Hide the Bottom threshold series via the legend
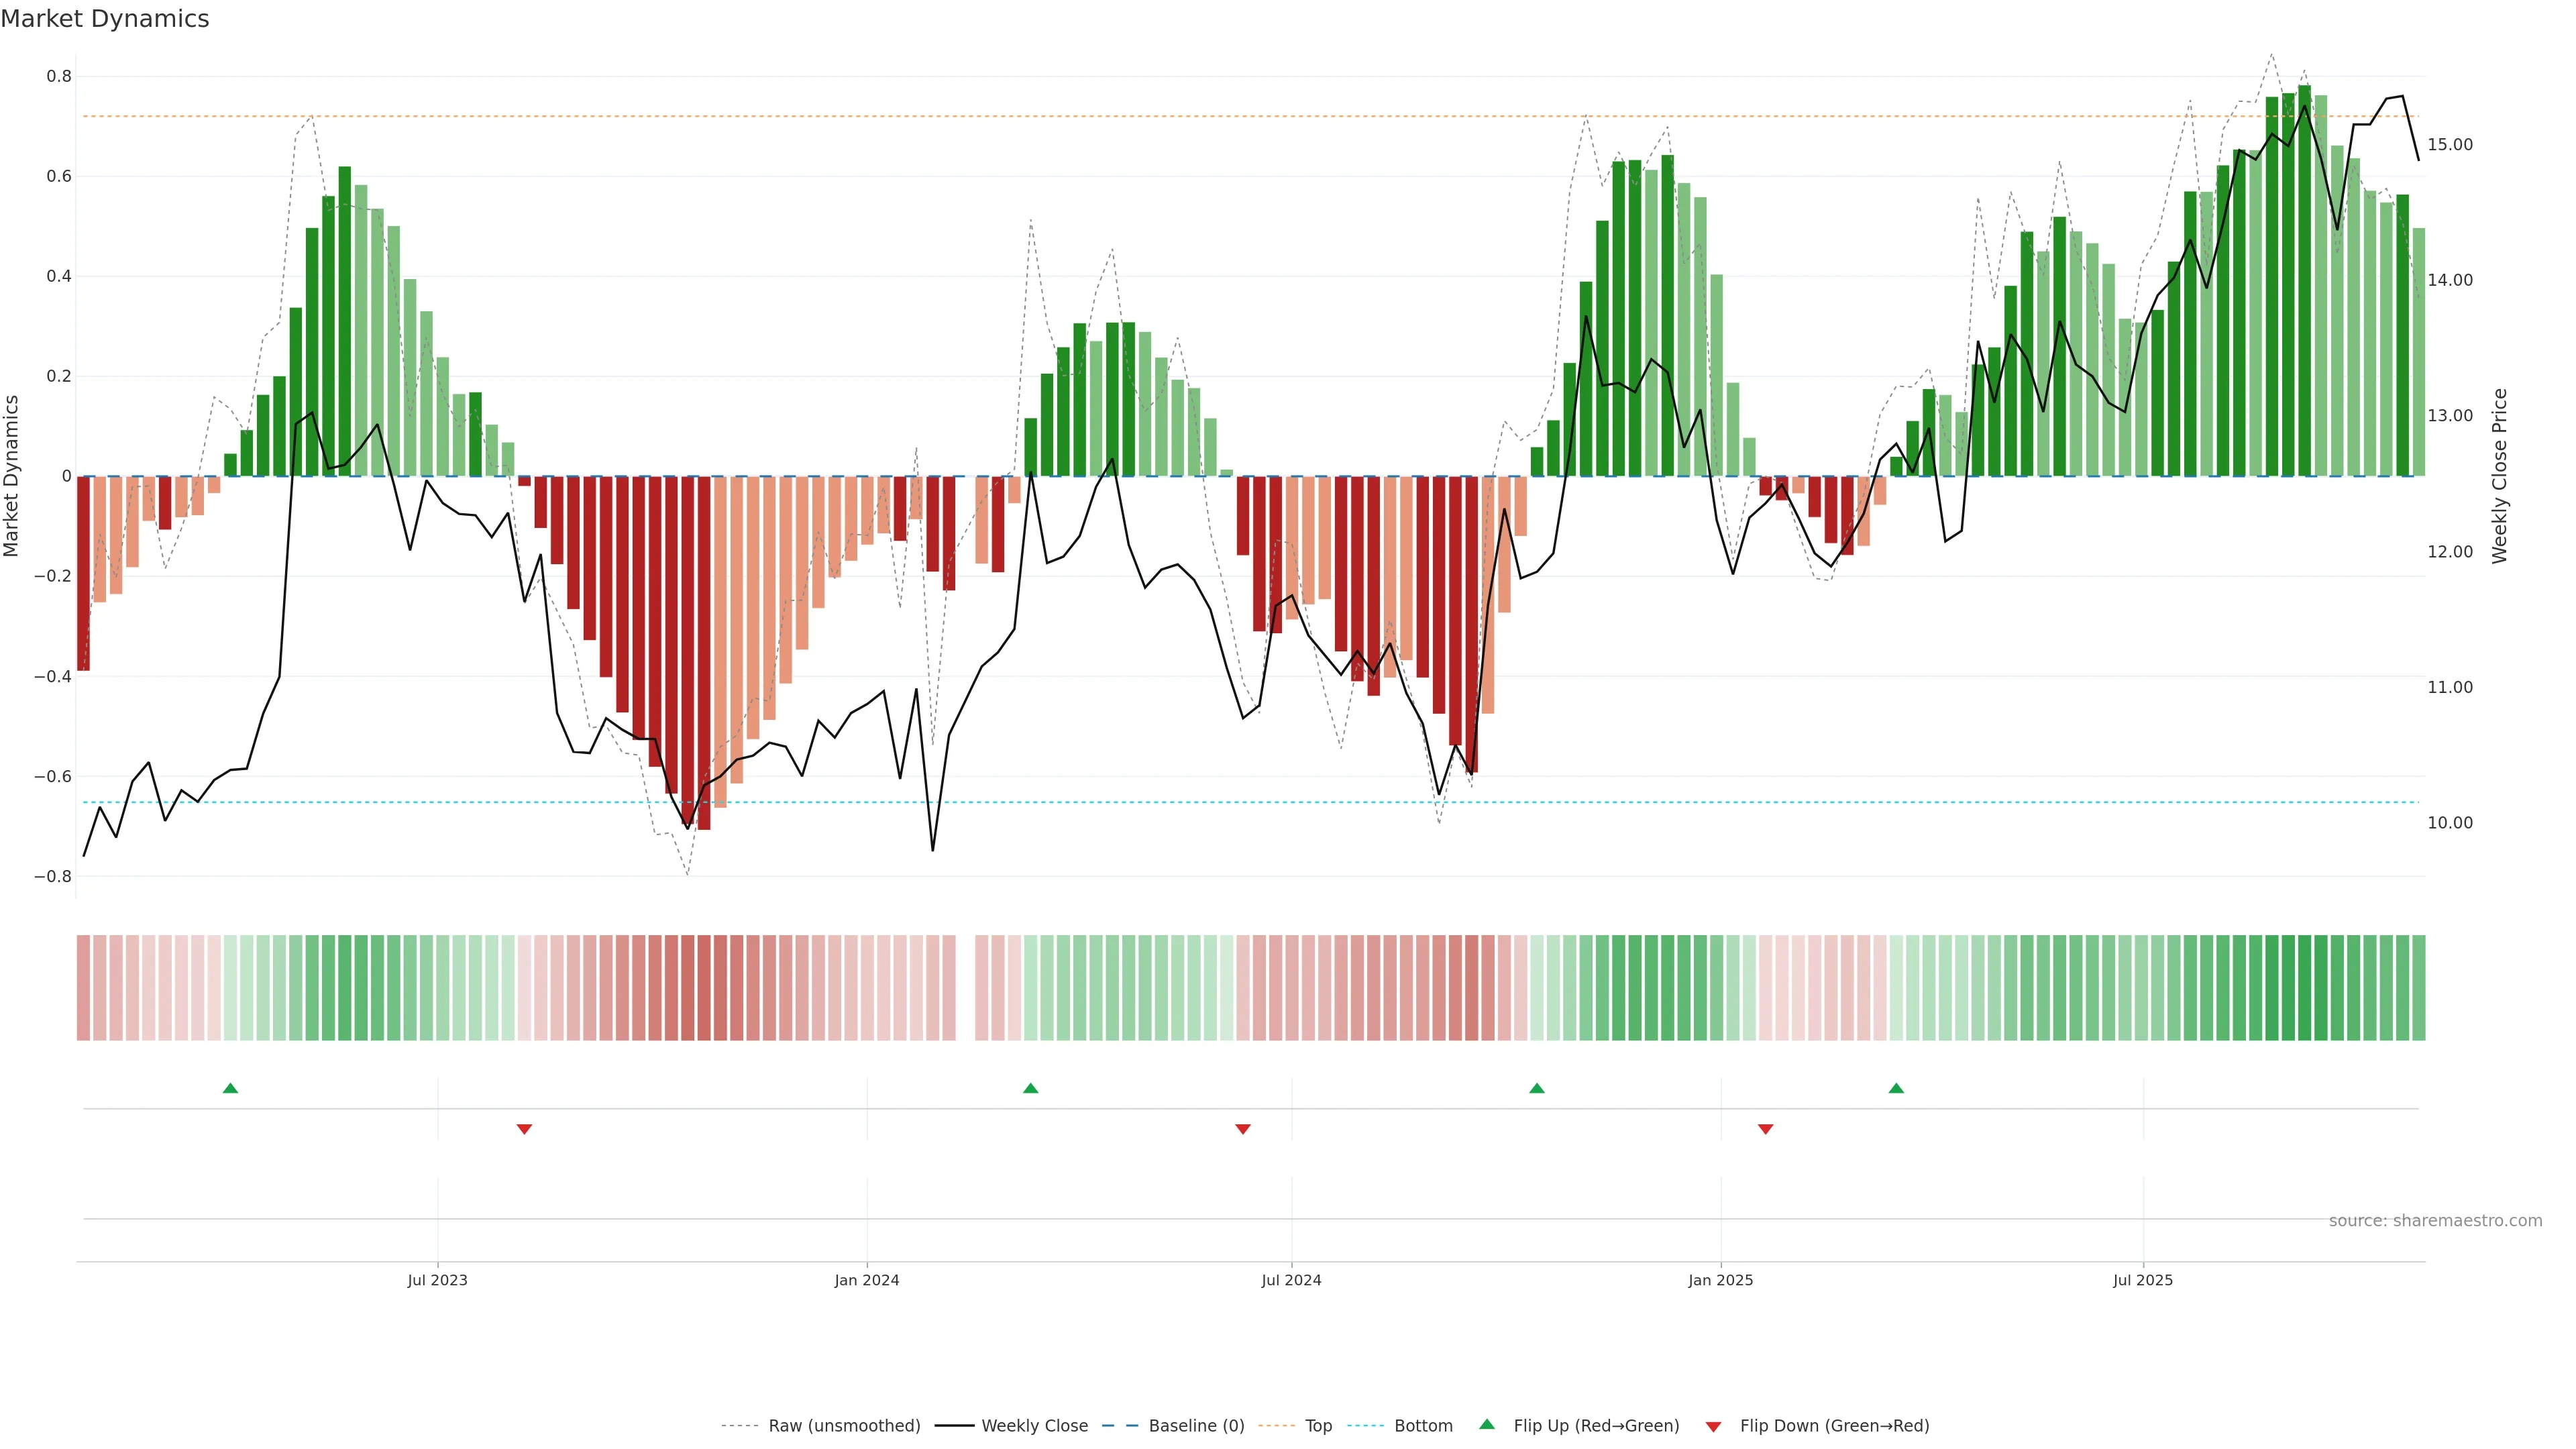 (x=1423, y=1426)
